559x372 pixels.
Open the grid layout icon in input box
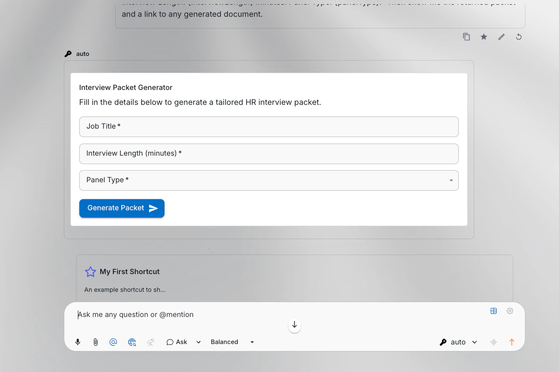(493, 311)
